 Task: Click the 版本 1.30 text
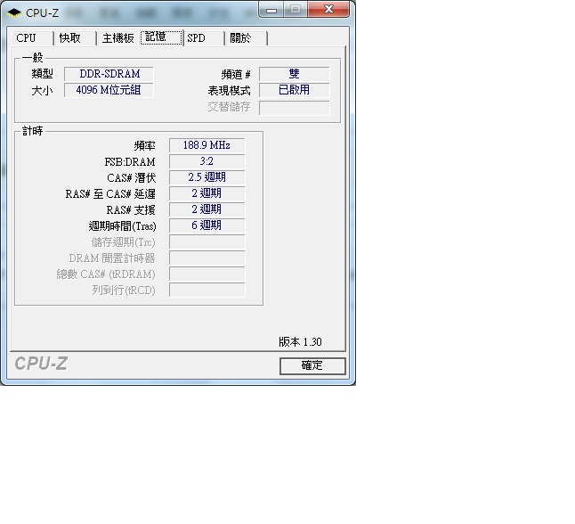pos(300,342)
